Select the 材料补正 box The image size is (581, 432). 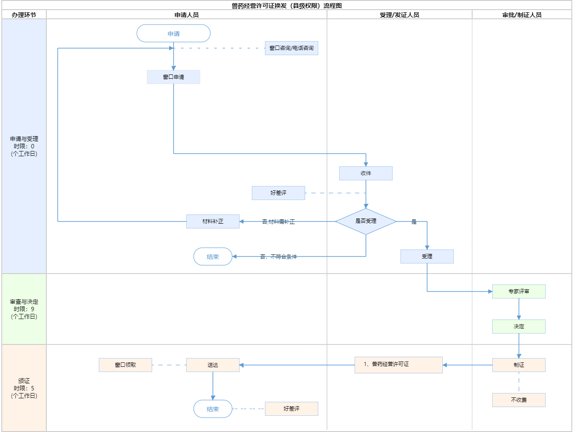click(x=213, y=221)
